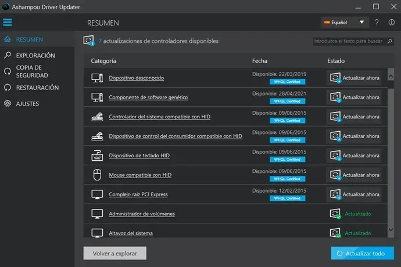Click the driver updates available icon near header
This screenshot has height=267, width=401.
[x=89, y=41]
